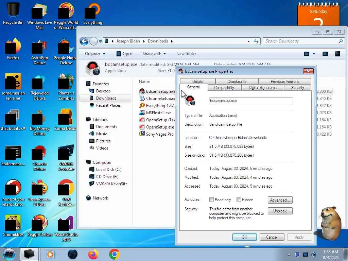Toggle the Hidden attribute checkbox

click(239, 200)
